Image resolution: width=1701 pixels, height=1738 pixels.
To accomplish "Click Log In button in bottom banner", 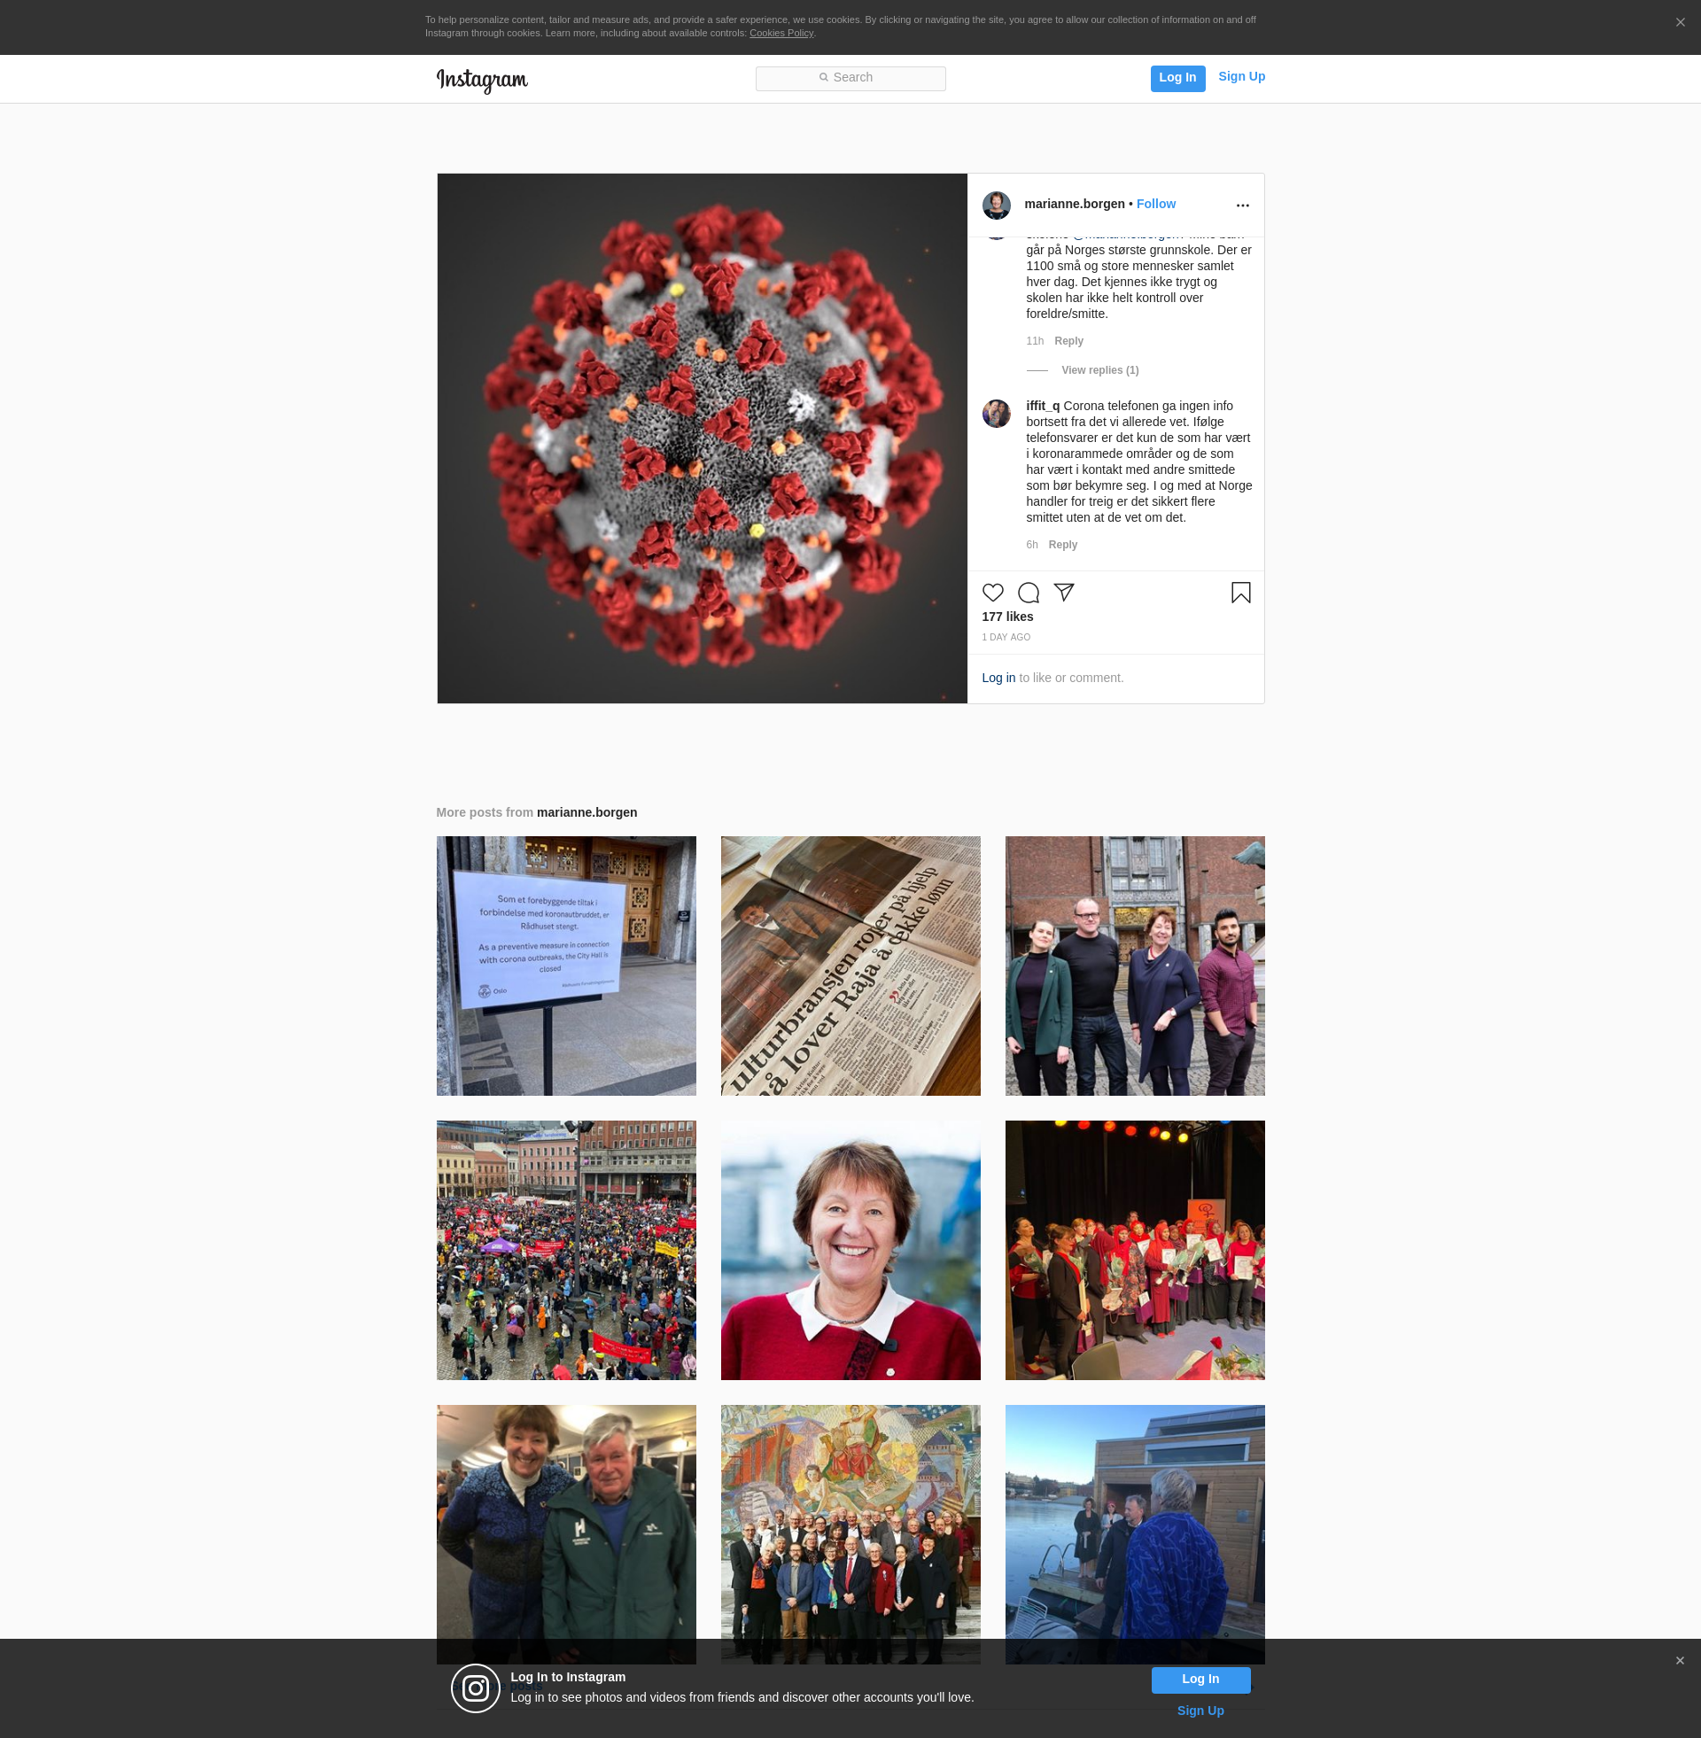I will point(1200,1679).
